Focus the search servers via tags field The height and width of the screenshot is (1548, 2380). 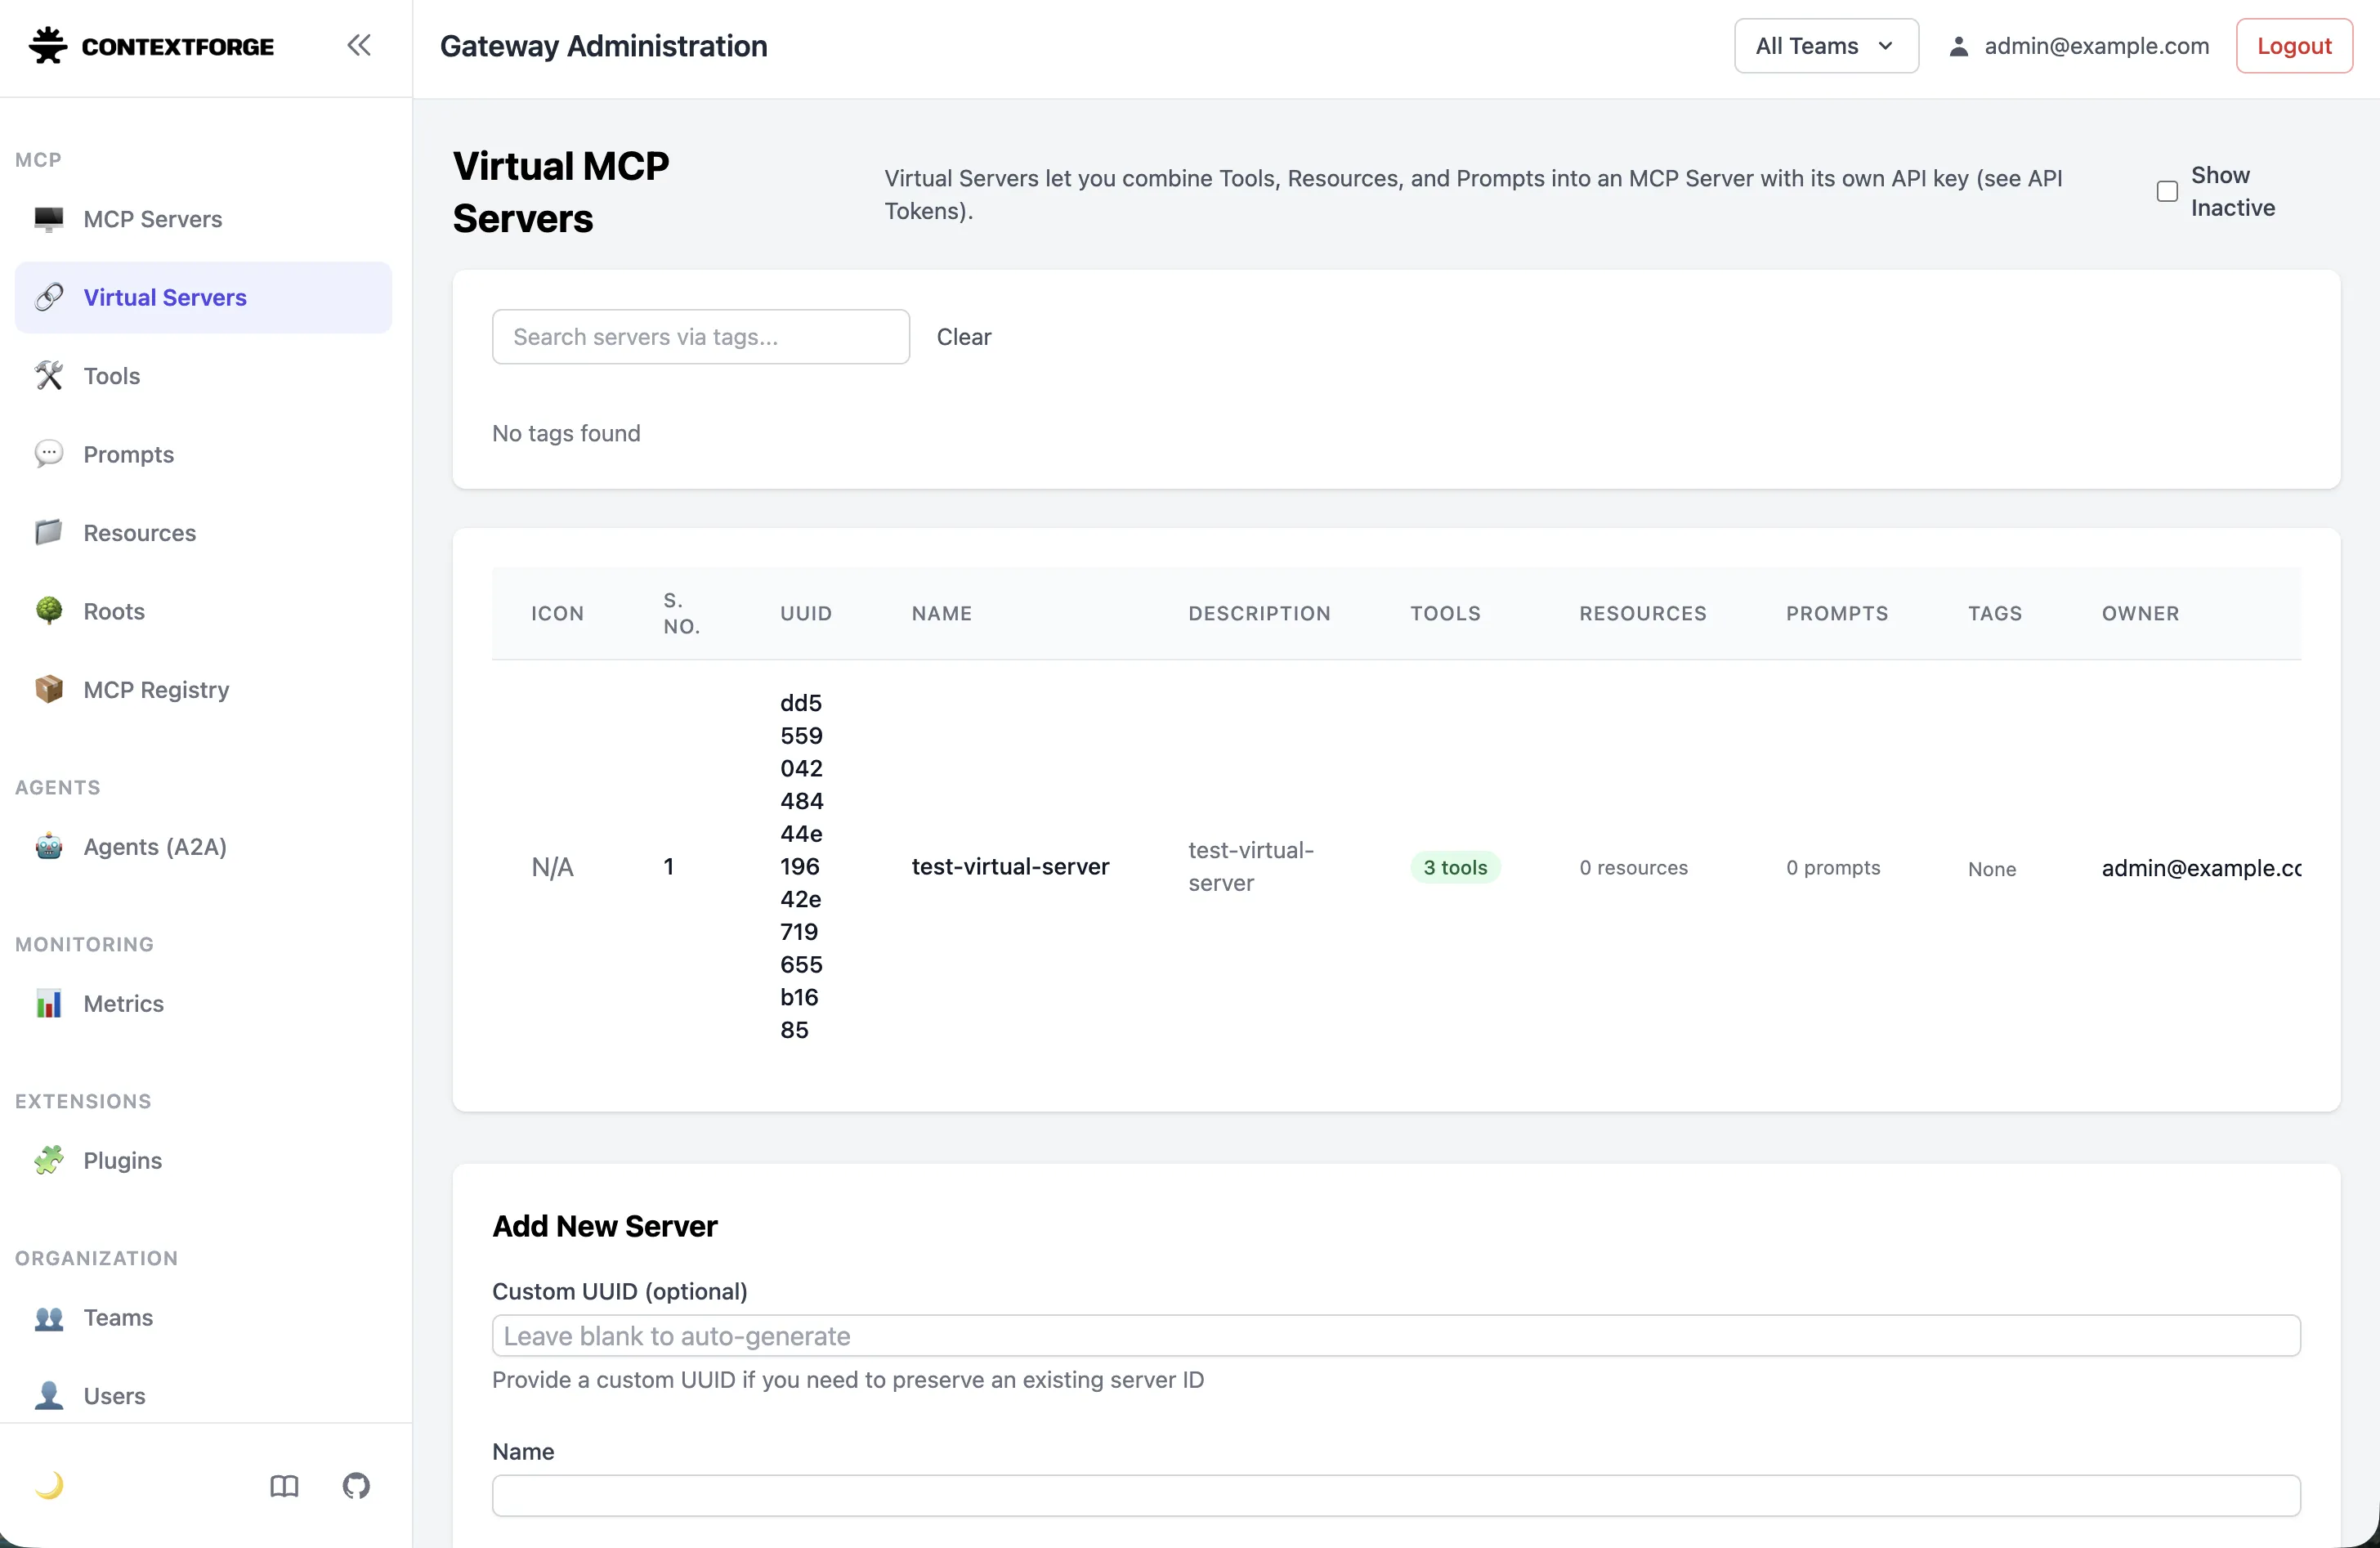[700, 337]
